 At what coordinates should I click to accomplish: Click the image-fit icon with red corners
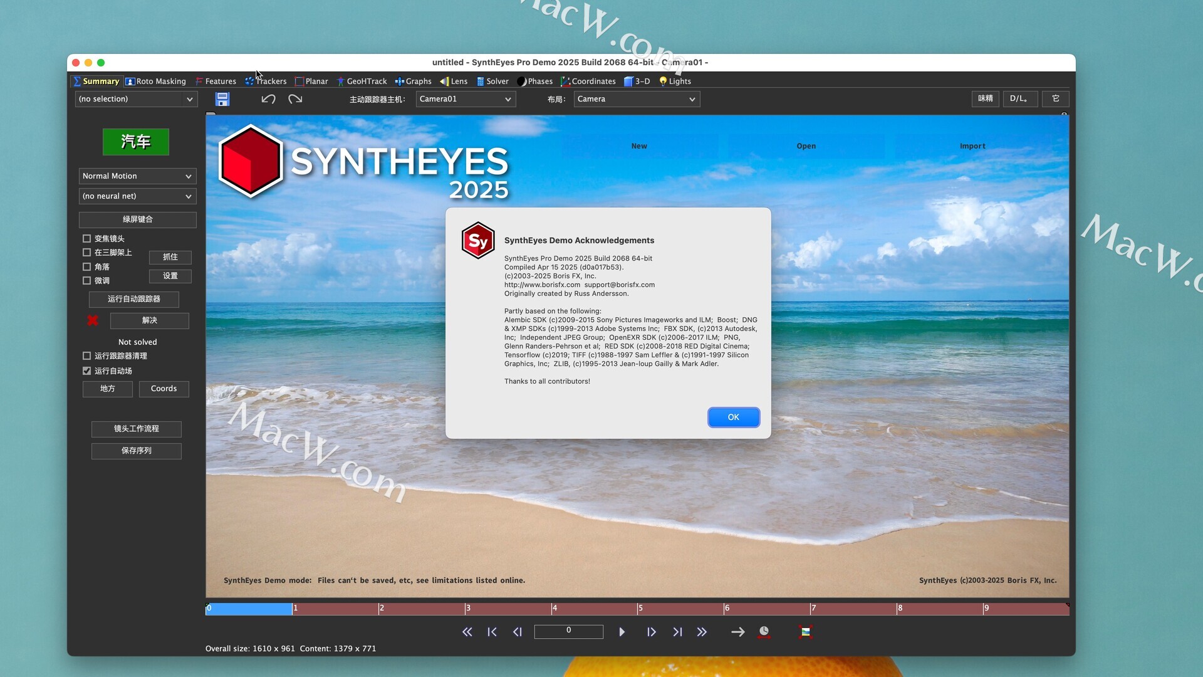[x=806, y=632]
